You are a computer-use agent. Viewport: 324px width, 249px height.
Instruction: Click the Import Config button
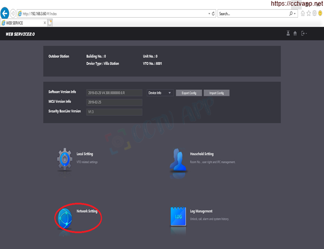tap(216, 93)
